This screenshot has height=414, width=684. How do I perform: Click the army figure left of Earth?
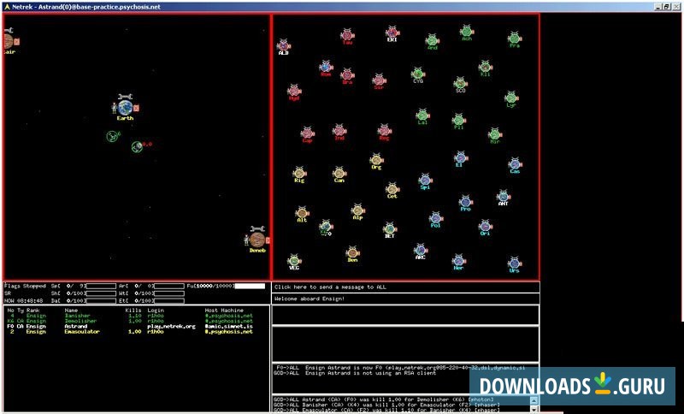click(x=115, y=107)
